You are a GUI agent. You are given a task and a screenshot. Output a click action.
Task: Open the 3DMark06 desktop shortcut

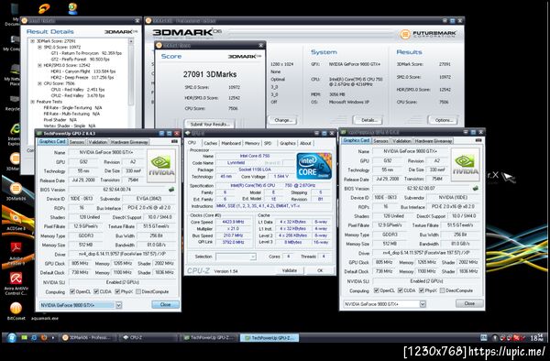[x=16, y=191]
